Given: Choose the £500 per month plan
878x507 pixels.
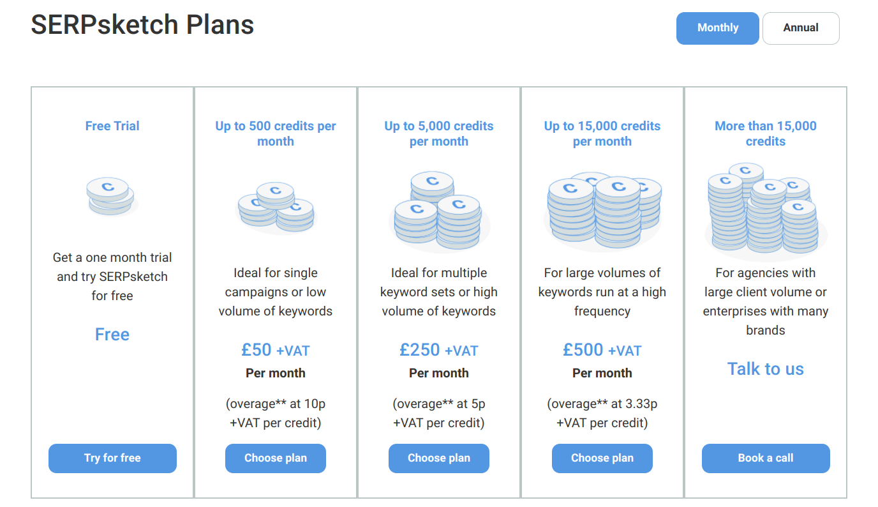Looking at the screenshot, I should point(602,458).
